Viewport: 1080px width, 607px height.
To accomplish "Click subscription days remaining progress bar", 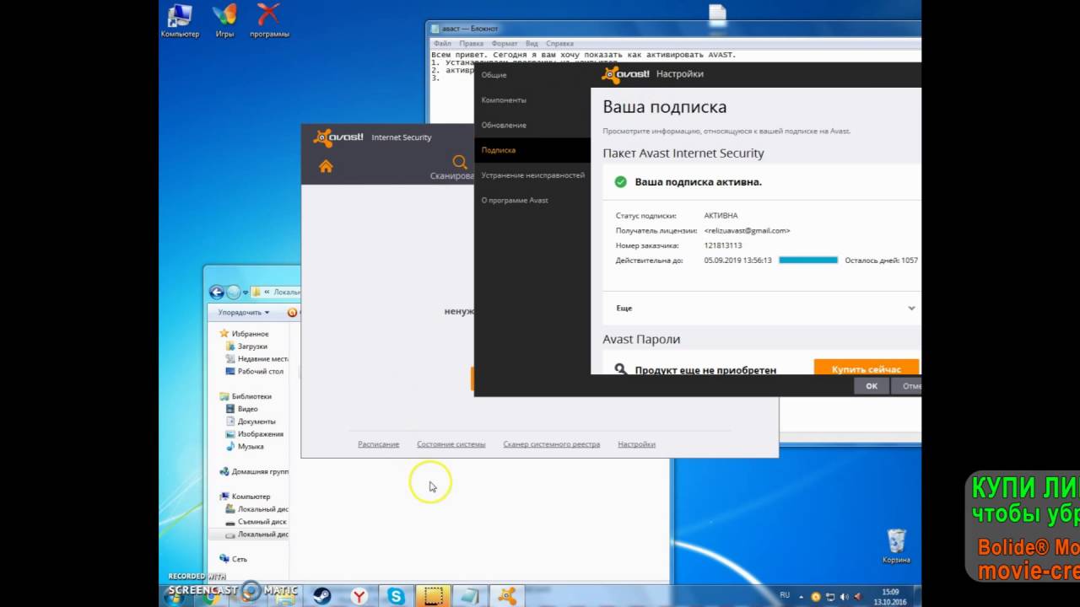I will pos(808,261).
